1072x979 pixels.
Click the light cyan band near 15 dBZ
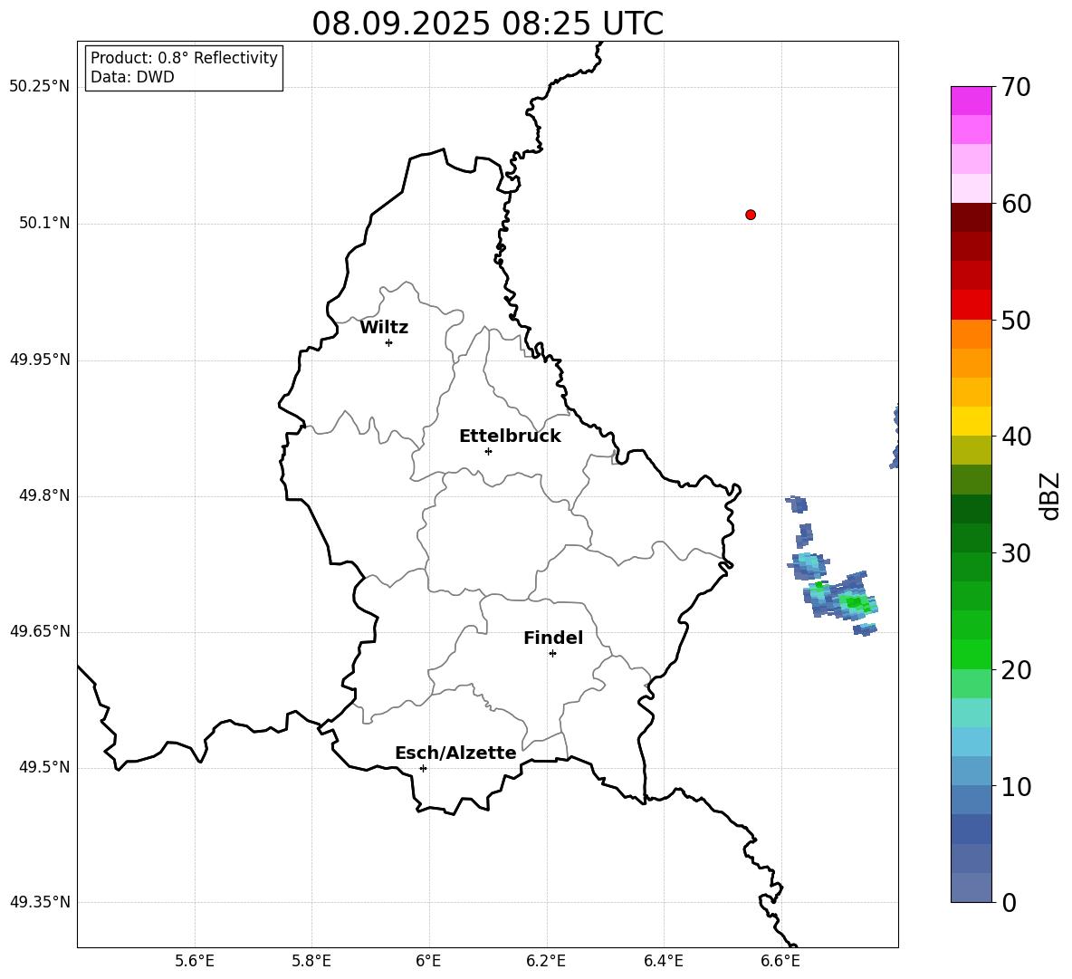(971, 713)
